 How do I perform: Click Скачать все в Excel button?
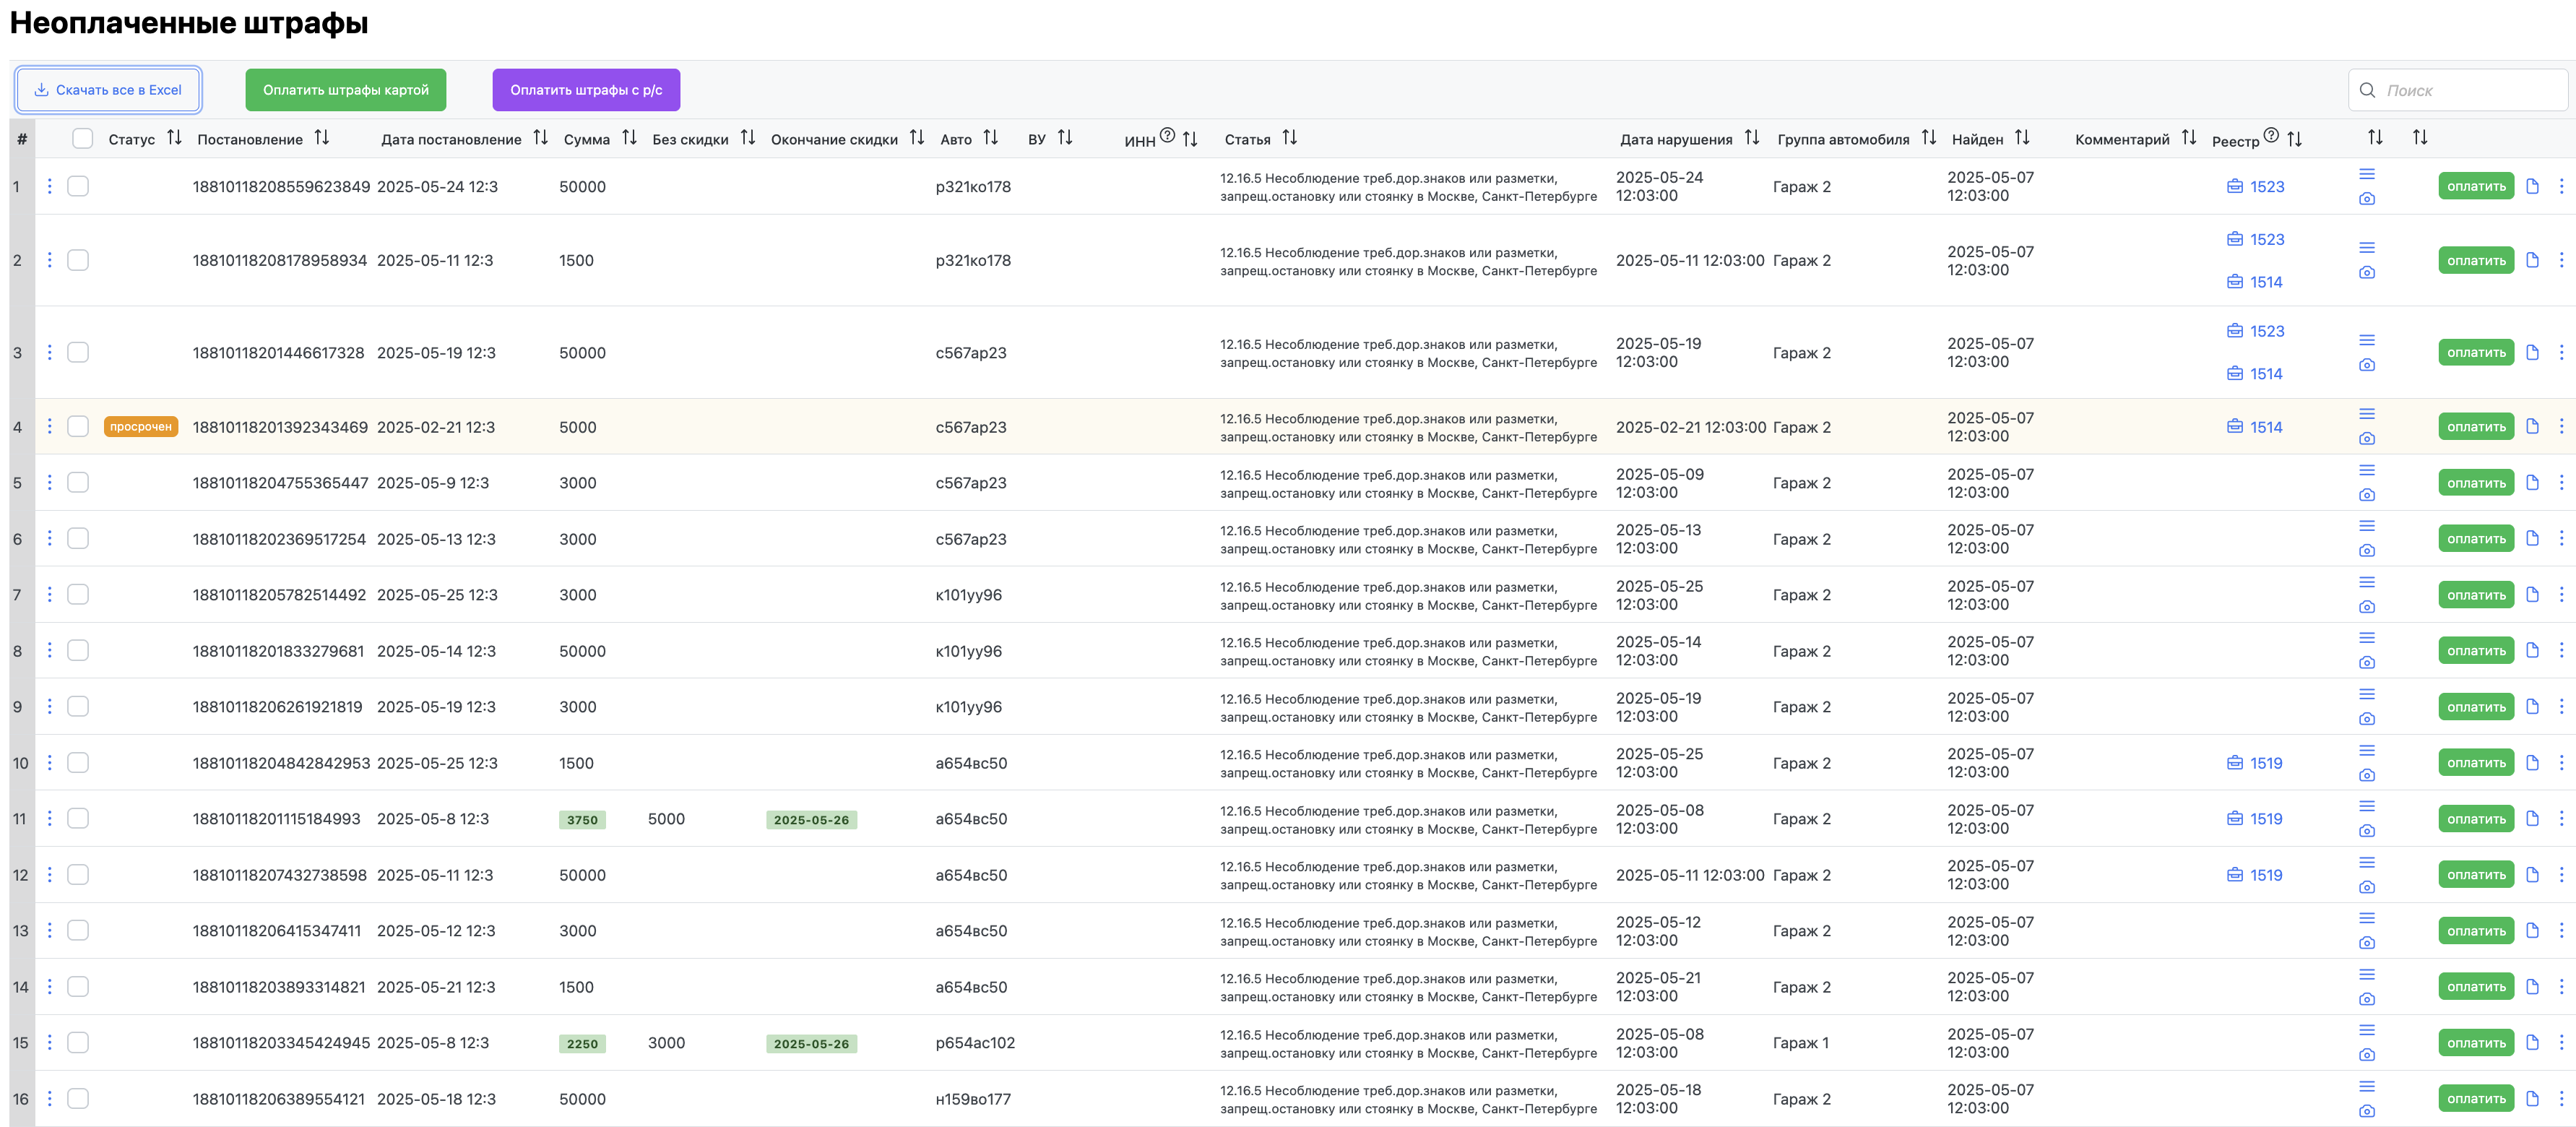[x=108, y=90]
